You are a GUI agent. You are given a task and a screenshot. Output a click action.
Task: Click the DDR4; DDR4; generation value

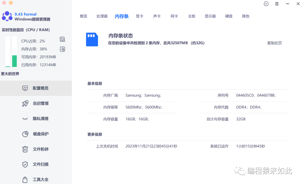pos(249,107)
